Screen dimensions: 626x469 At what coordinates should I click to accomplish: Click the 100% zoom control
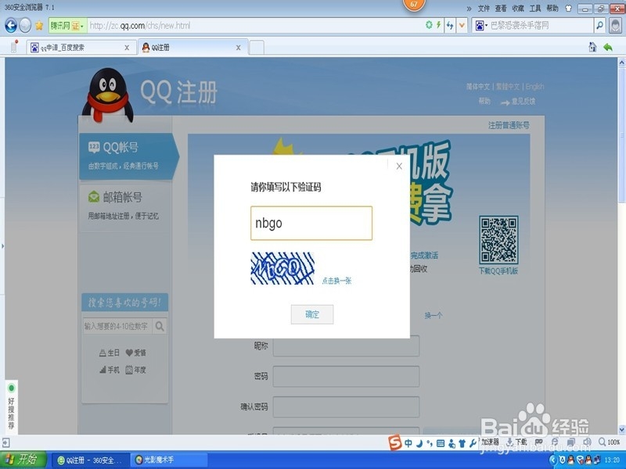610,442
